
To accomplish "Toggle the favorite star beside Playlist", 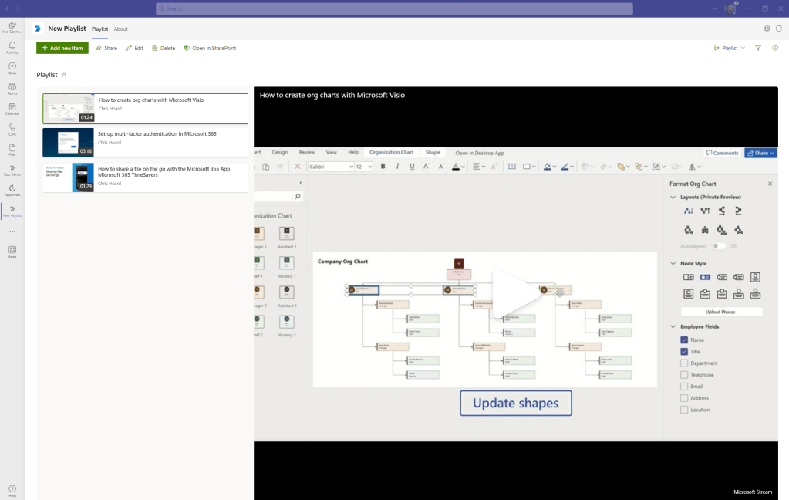I will [64, 75].
